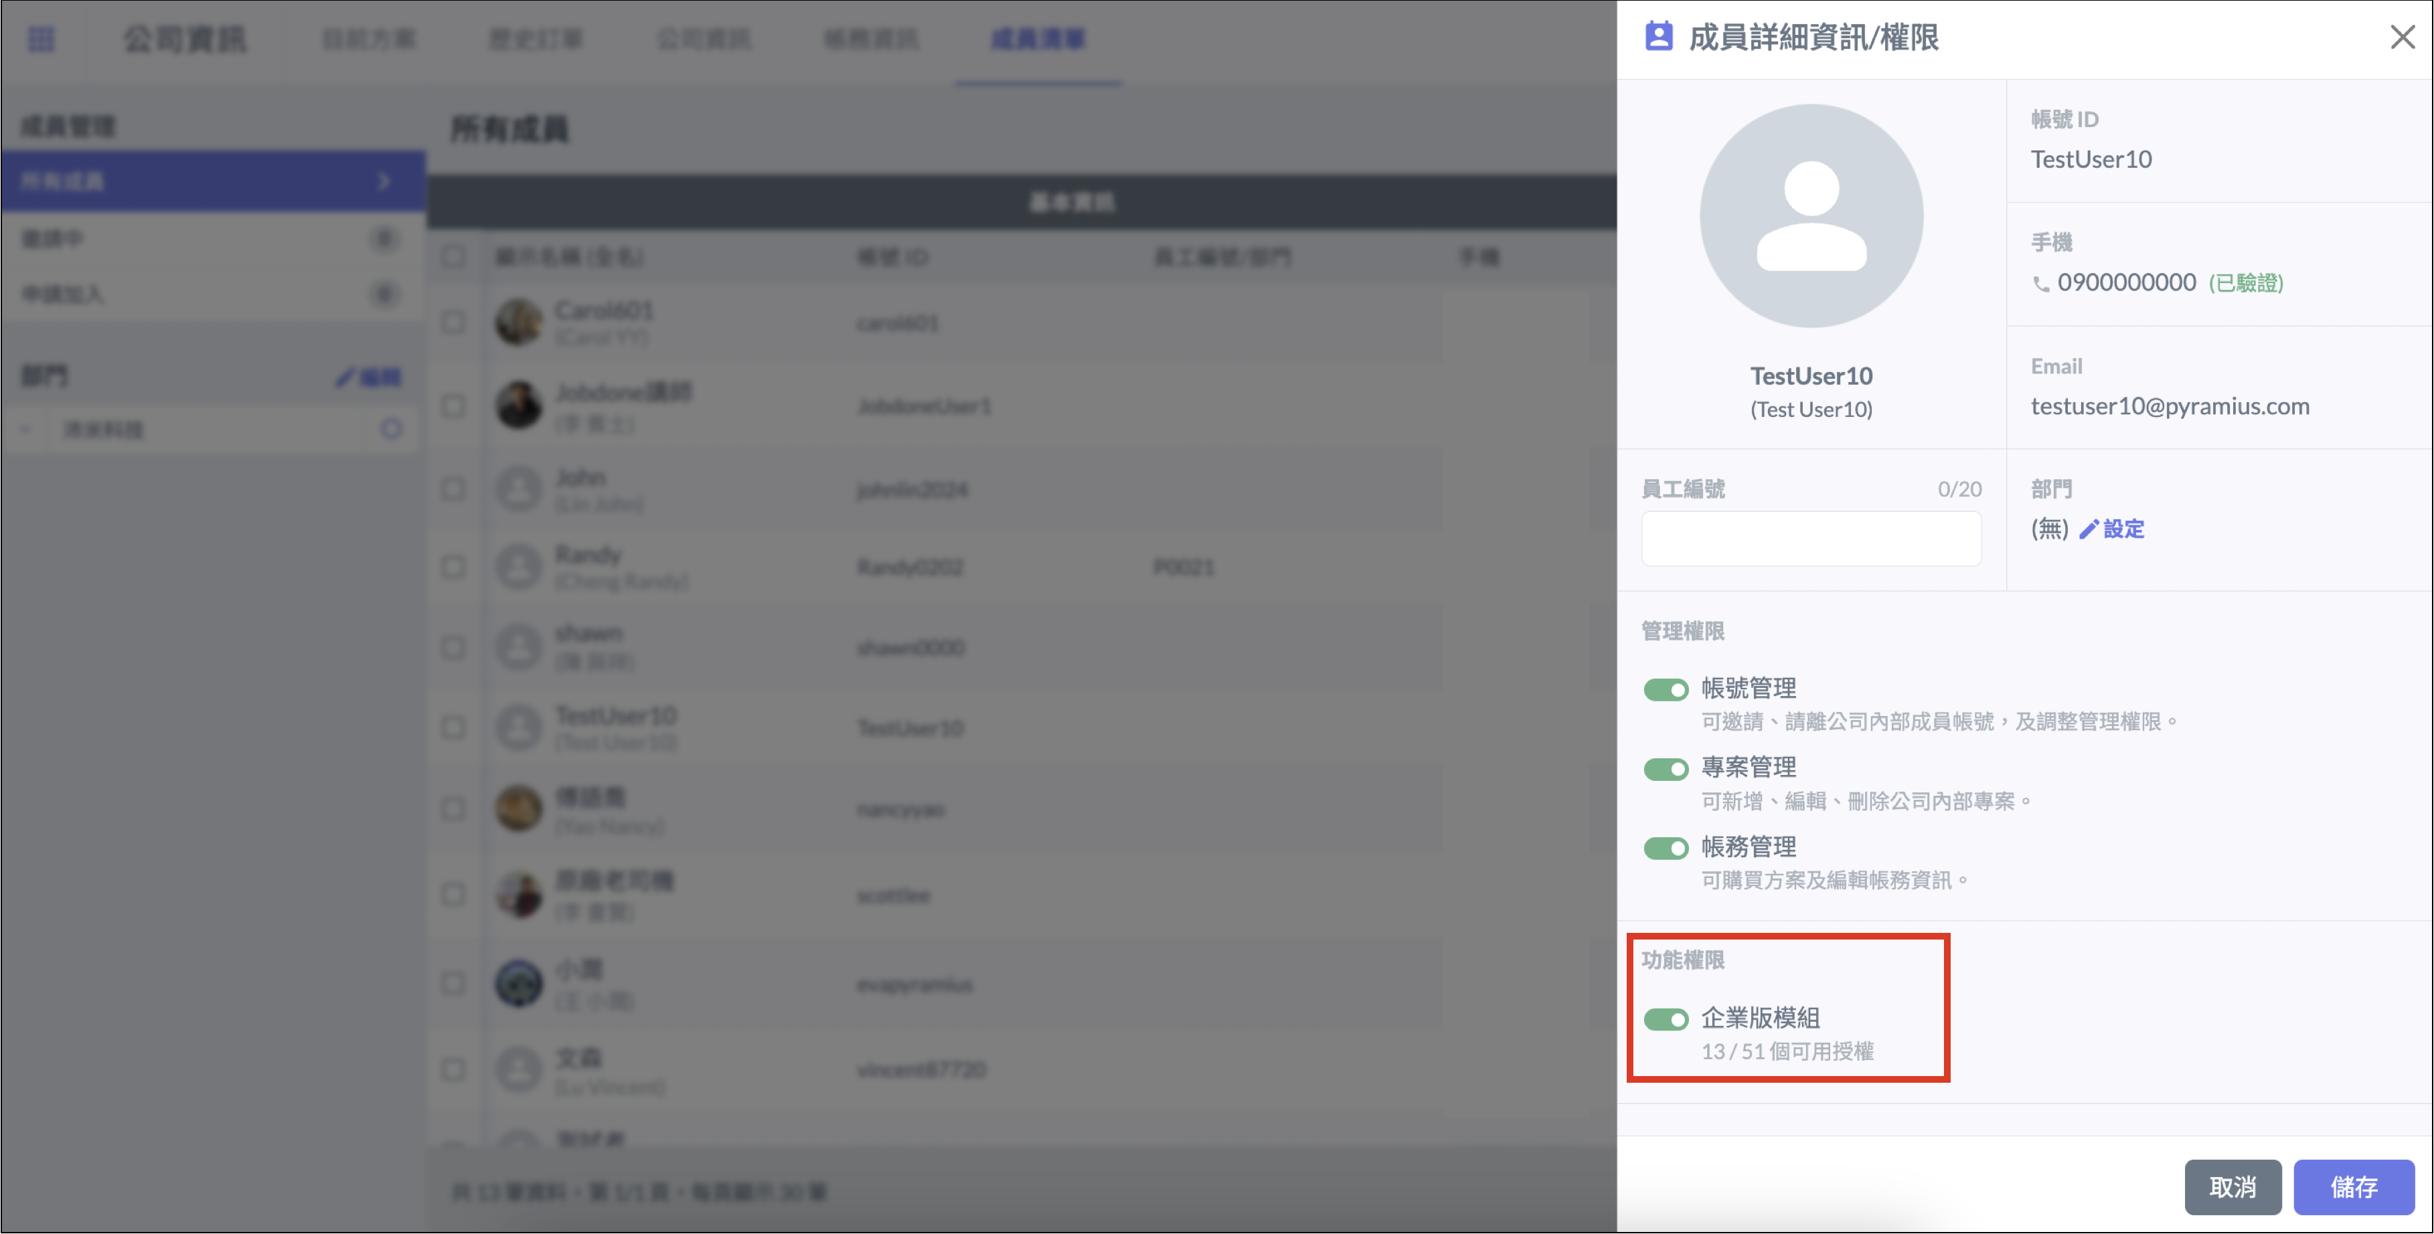Click the large TestUser10 avatar placeholder
This screenshot has width=2434, height=1234.
1810,216
